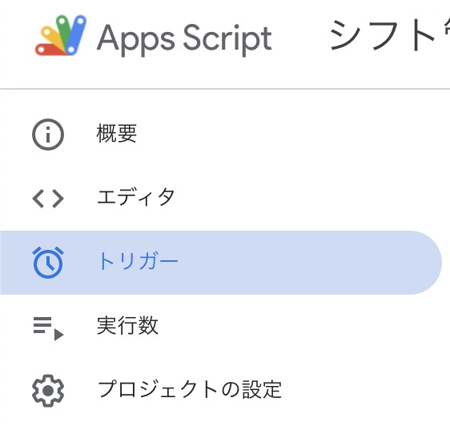This screenshot has height=426, width=450.
Task: Click the empty area of the 概要 row
Action: (x=287, y=135)
